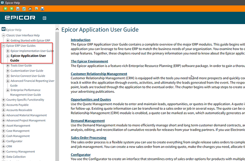Expand Advanced Financial Reporting User Guide
This screenshot has height=161, width=245.
8,81
